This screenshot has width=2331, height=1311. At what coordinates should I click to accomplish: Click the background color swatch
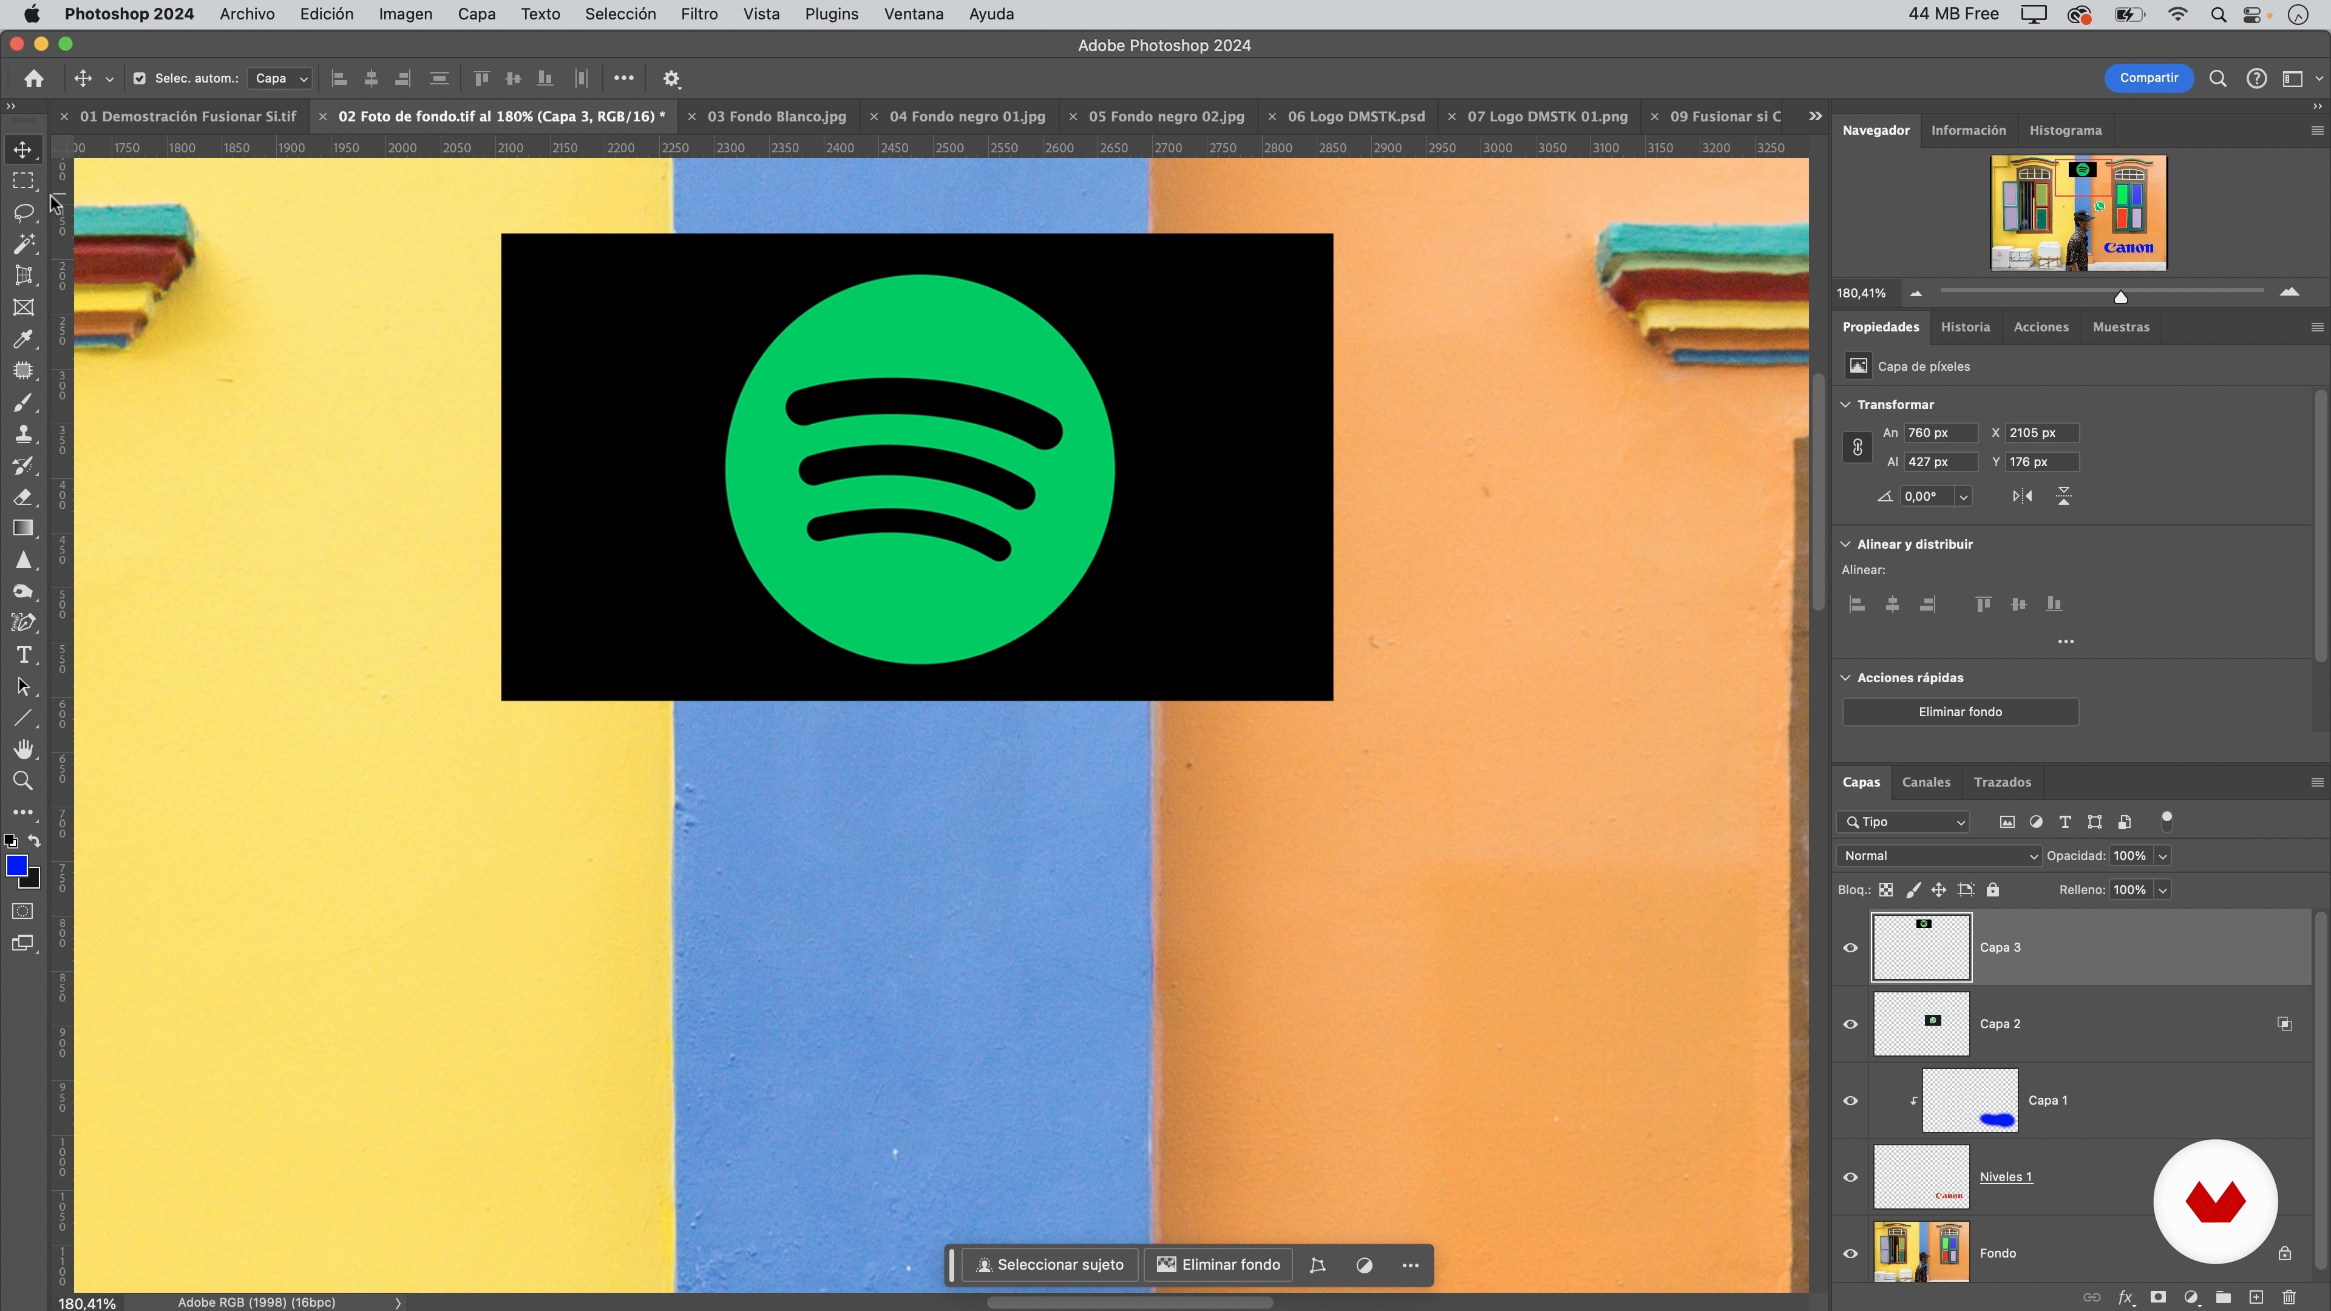33,881
